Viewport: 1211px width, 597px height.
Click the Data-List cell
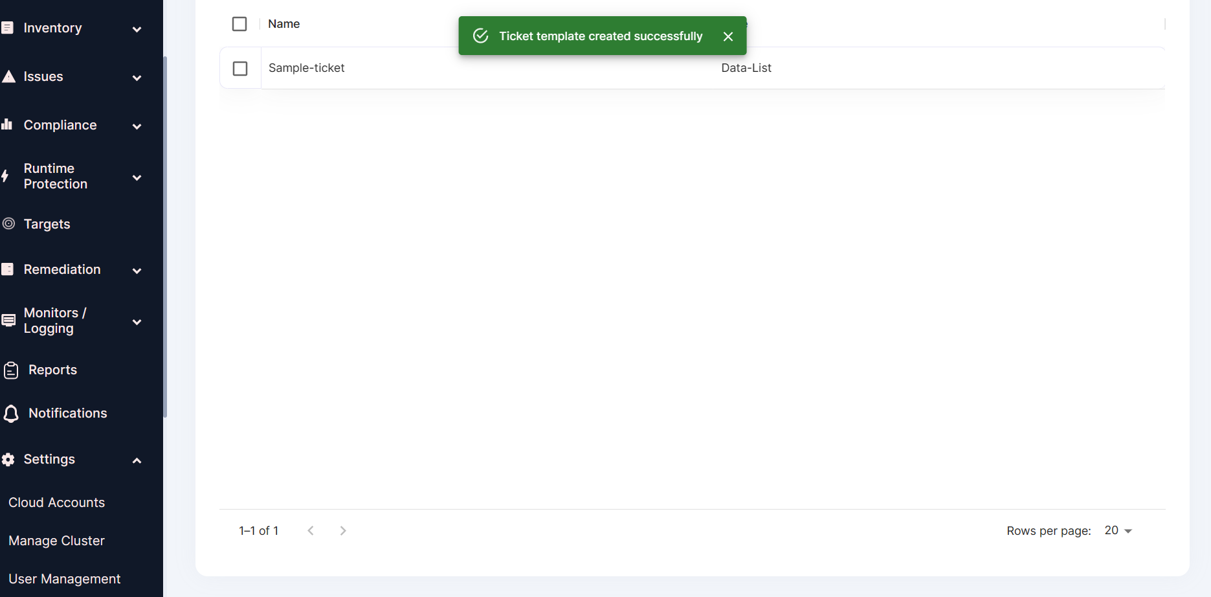click(746, 68)
